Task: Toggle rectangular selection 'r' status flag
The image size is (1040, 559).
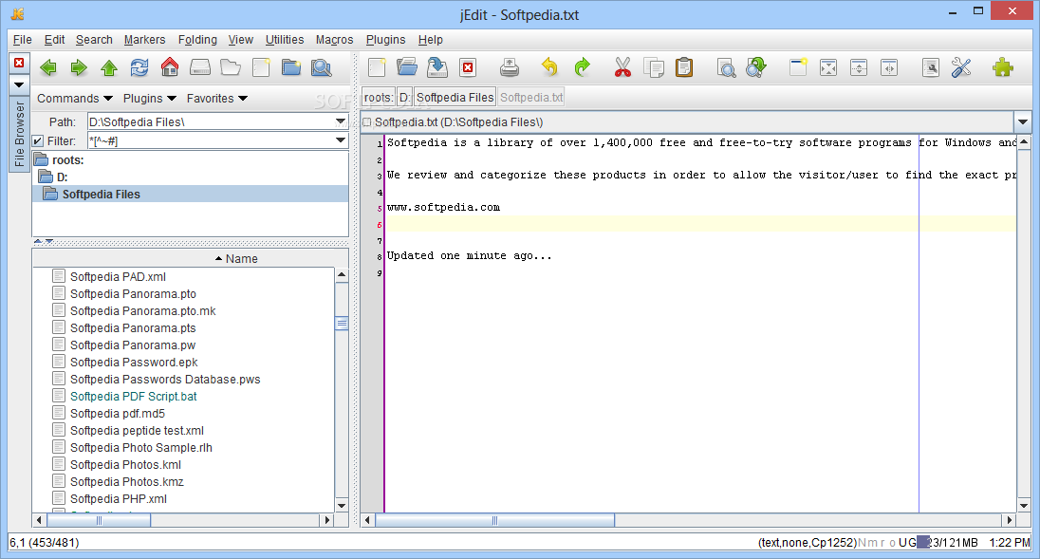Action: (x=882, y=543)
